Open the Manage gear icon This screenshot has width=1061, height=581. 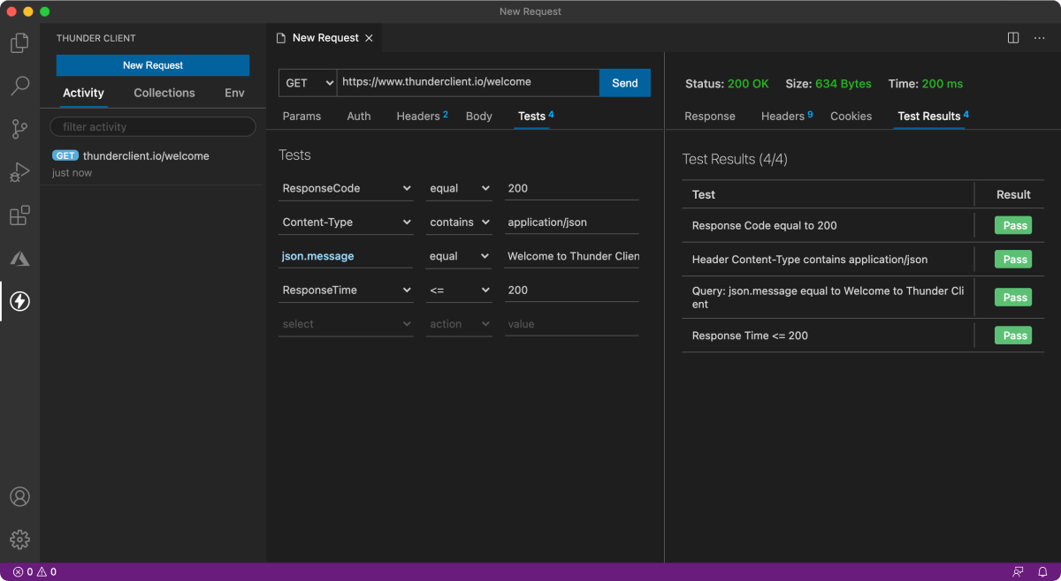tap(19, 539)
